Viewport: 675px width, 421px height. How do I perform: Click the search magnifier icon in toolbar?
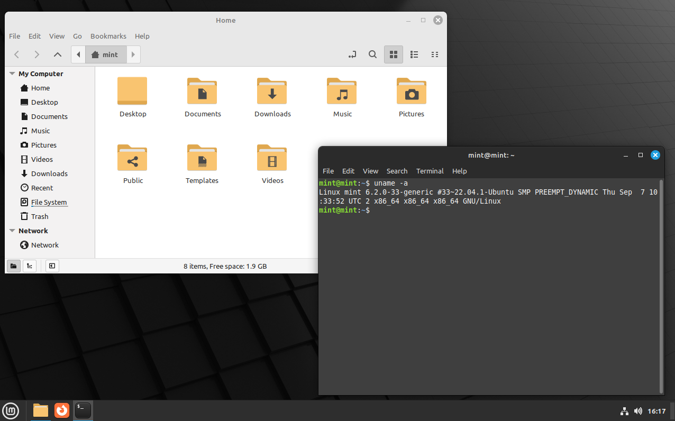[x=372, y=54]
